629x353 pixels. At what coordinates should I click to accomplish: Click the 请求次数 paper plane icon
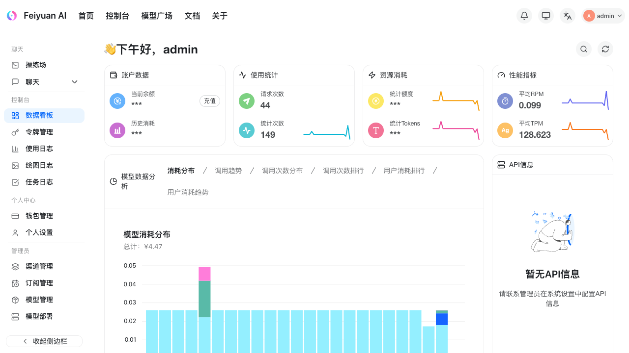247,101
